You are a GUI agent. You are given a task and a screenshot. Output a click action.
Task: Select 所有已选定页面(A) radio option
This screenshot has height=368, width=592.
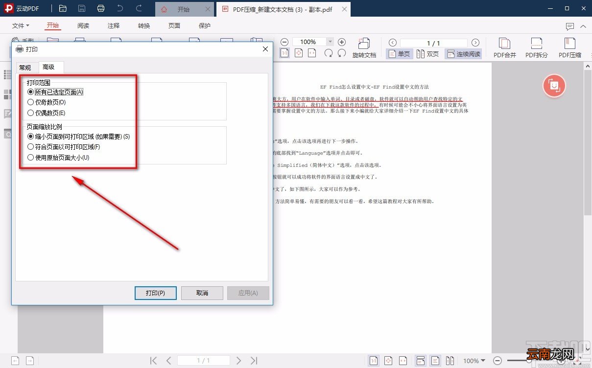pyautogui.click(x=55, y=92)
